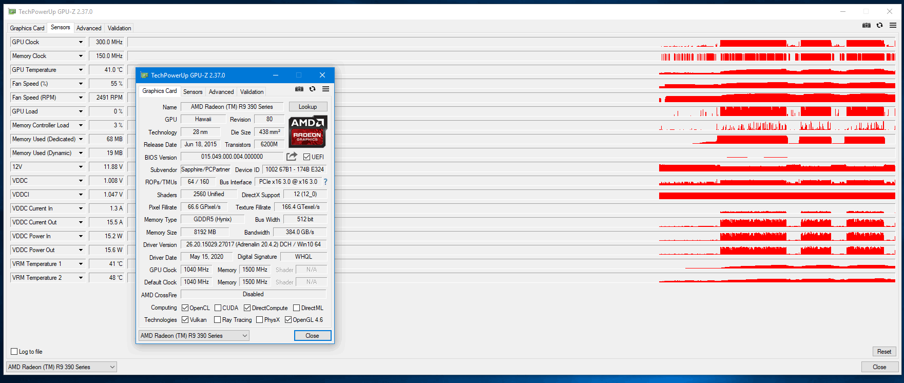Click the GPU-Z app icon in the background window title bar
904x383 pixels.
pyautogui.click(x=12, y=11)
